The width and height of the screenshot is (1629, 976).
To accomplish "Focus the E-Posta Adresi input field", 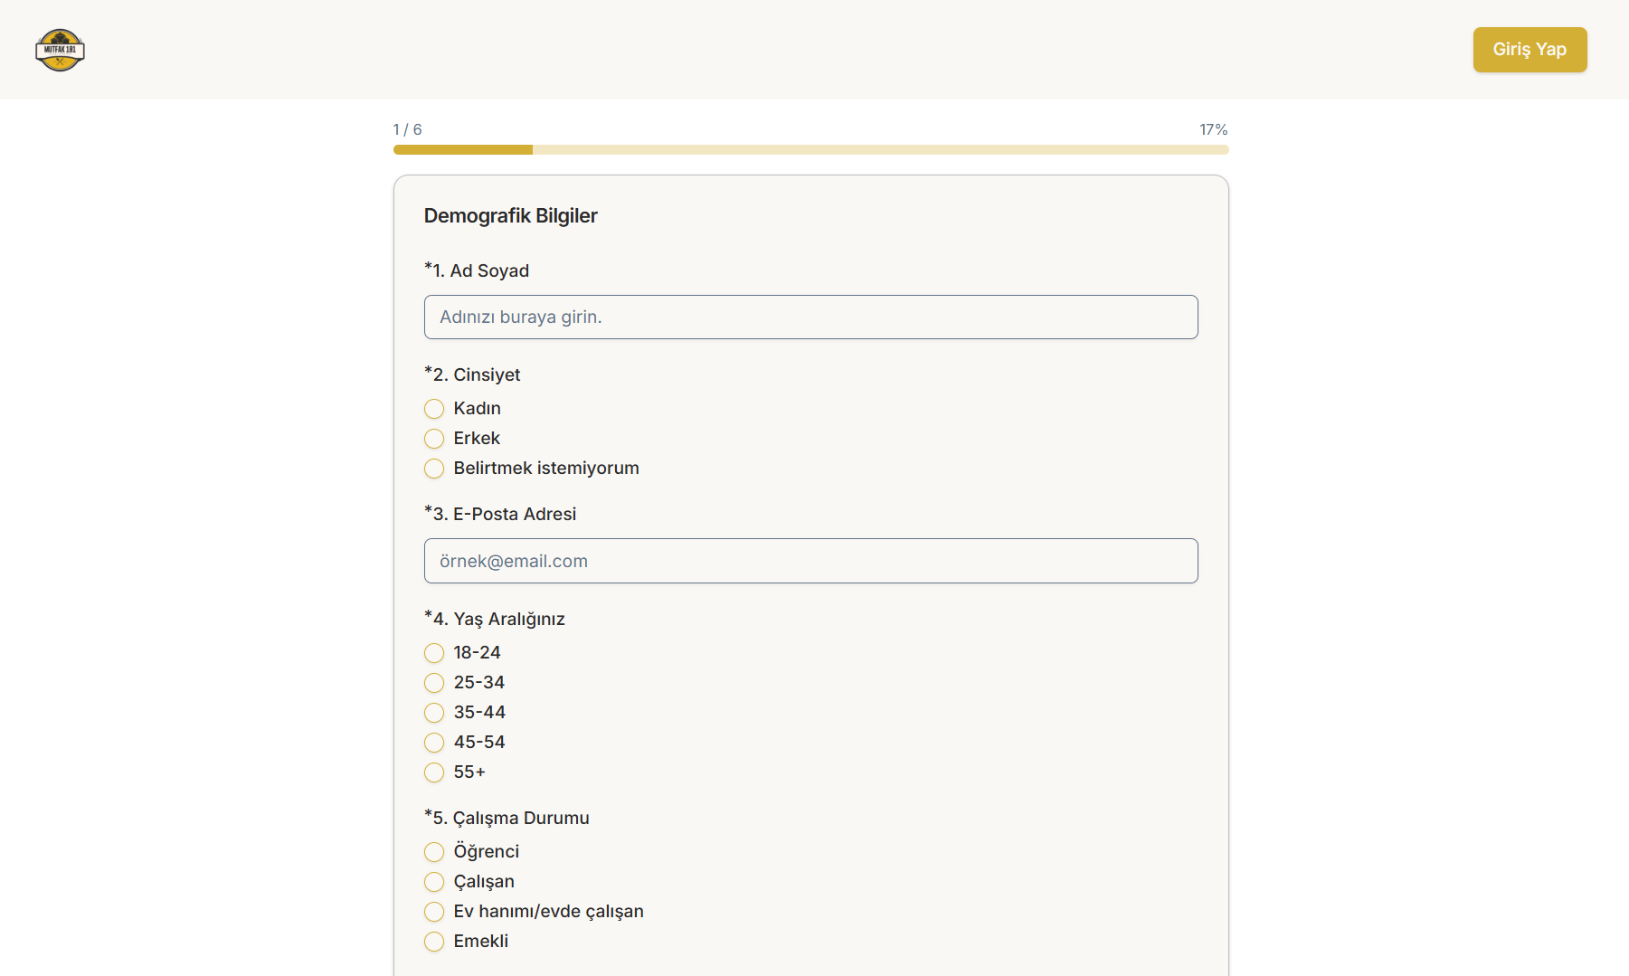I will 810,561.
